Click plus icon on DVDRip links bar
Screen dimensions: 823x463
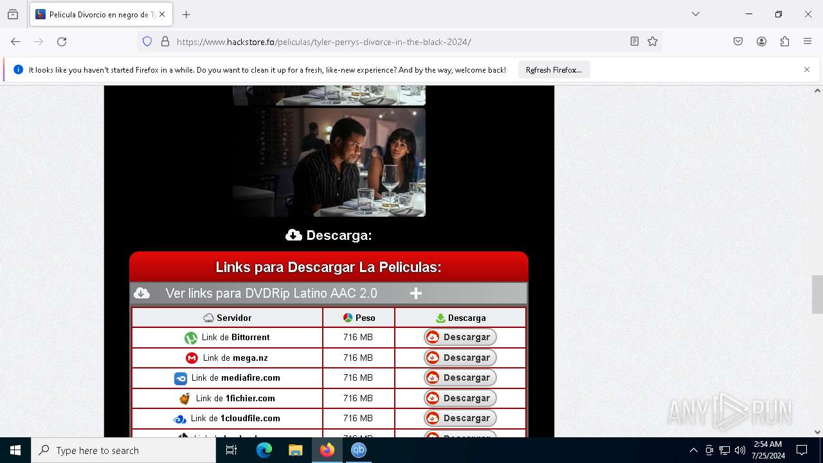[x=416, y=293]
